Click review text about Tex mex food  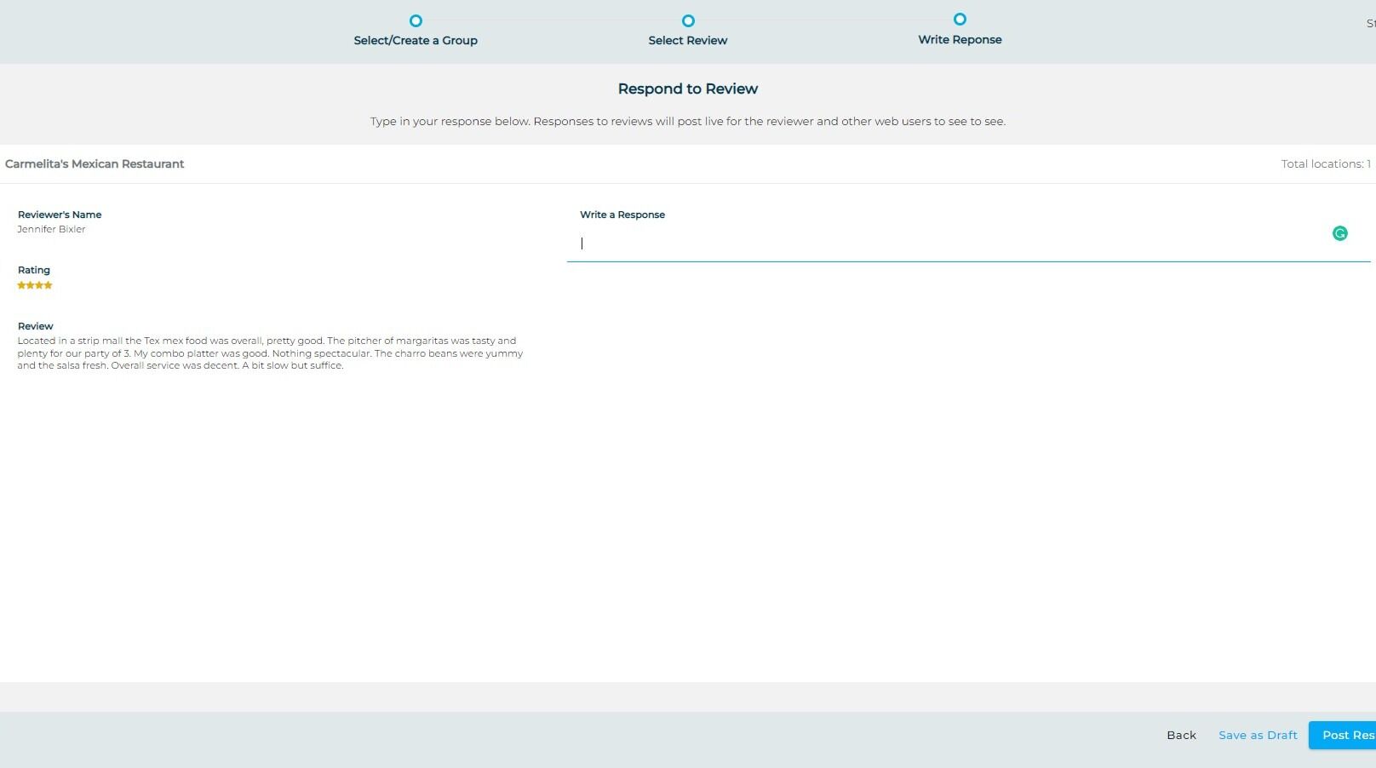pos(270,352)
